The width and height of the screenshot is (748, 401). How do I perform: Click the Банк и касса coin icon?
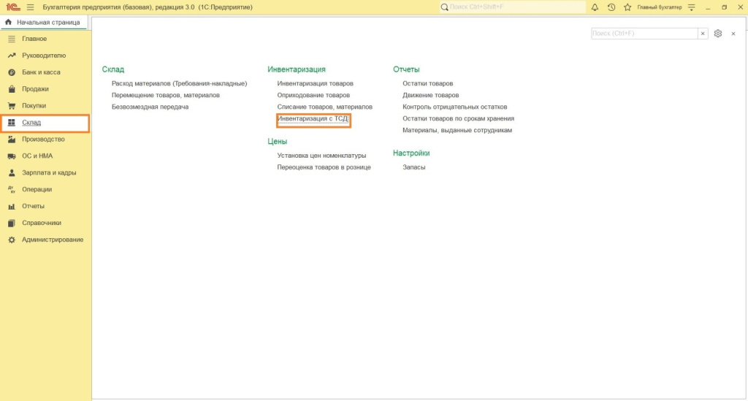click(12, 72)
